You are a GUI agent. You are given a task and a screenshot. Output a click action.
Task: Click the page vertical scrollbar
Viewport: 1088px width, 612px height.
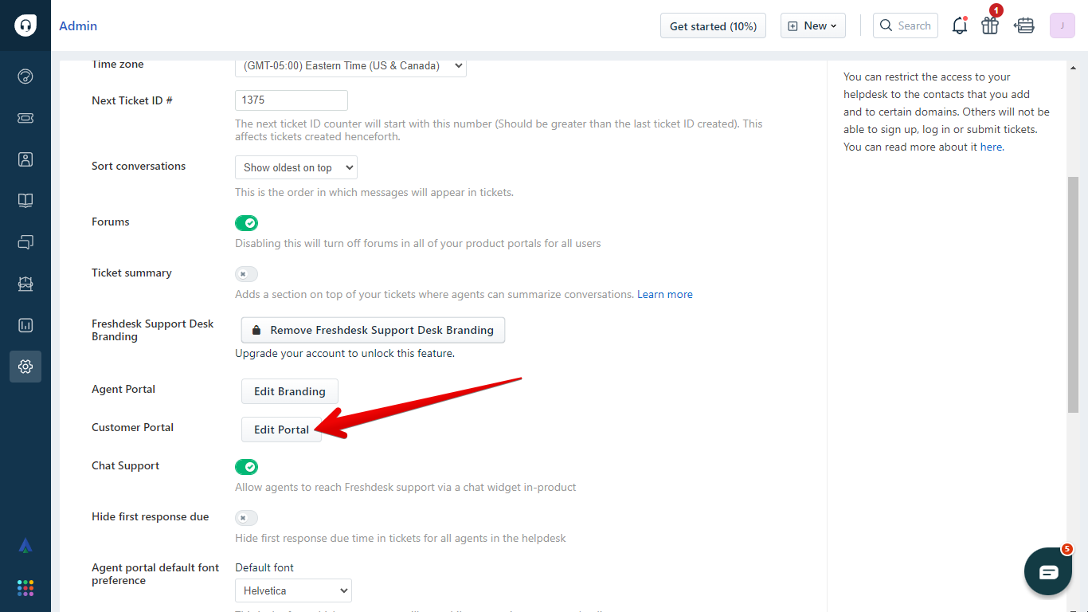click(x=1073, y=295)
